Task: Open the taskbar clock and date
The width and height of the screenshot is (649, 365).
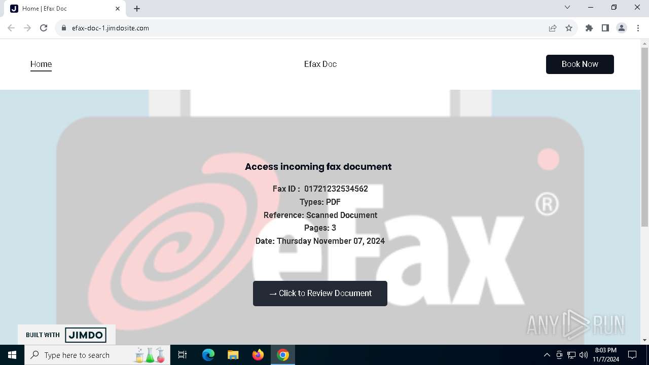Action: [x=606, y=355]
